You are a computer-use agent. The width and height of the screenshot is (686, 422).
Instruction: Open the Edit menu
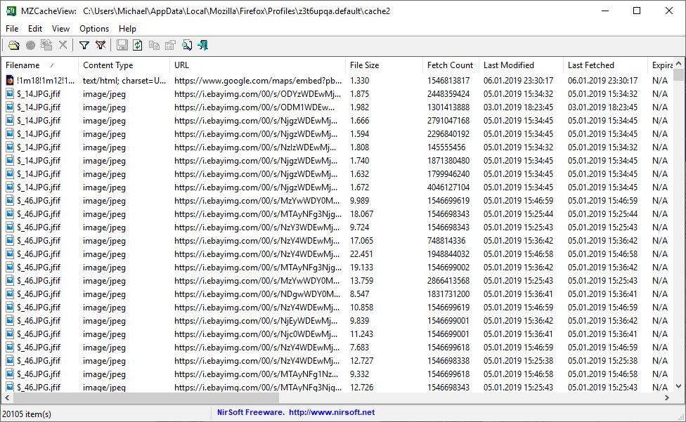pos(35,28)
